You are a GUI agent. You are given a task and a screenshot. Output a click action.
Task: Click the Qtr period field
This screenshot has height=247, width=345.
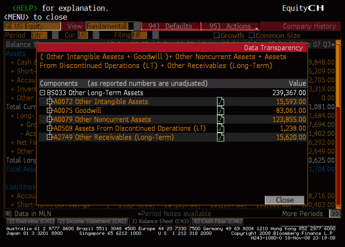pos(39,35)
